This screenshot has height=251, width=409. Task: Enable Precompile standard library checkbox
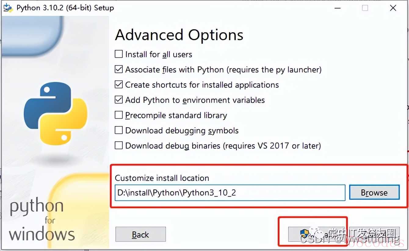pyautogui.click(x=118, y=115)
